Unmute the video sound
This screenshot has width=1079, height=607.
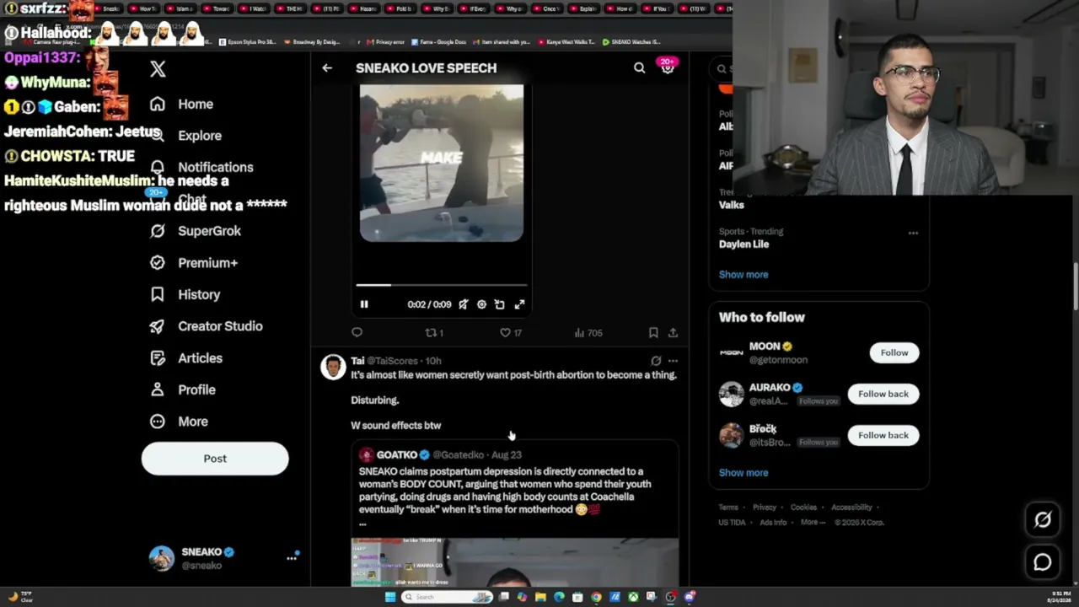coord(463,304)
